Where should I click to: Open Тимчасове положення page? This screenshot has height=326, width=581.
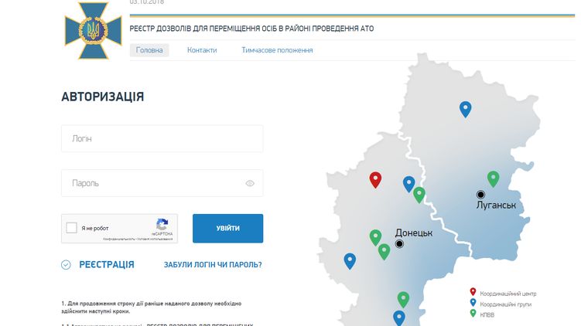[277, 50]
